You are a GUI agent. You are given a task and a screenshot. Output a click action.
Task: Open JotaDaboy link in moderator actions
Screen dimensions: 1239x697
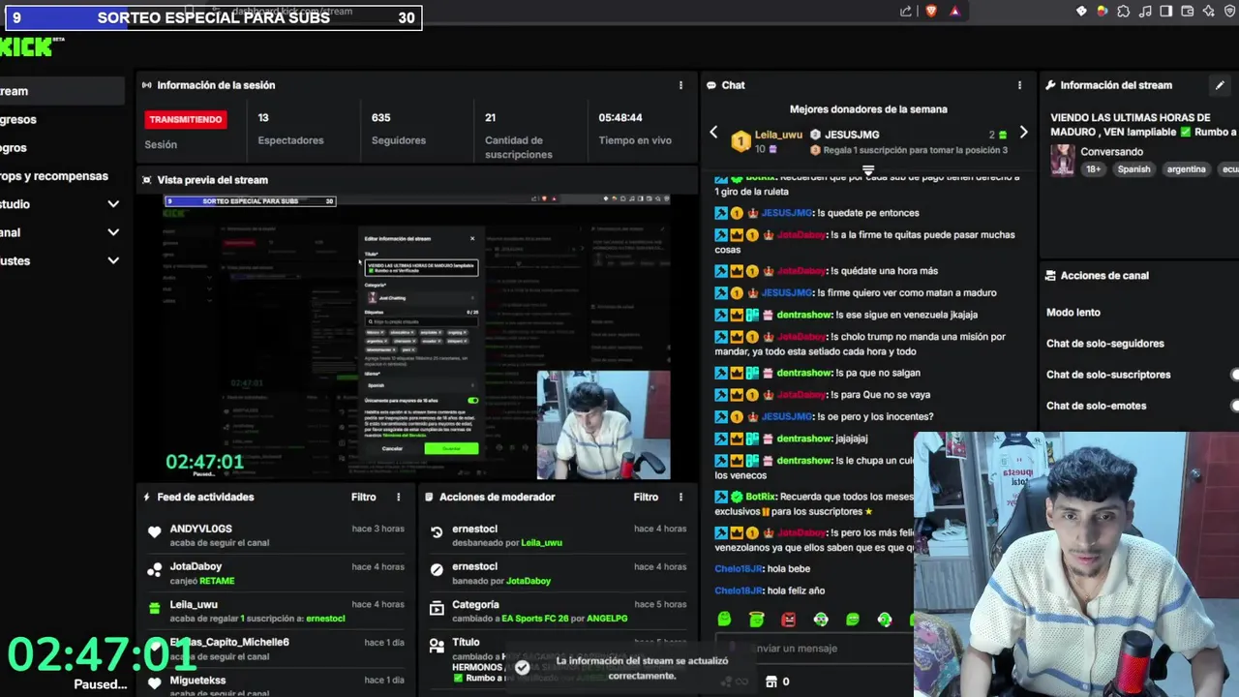coord(528,581)
